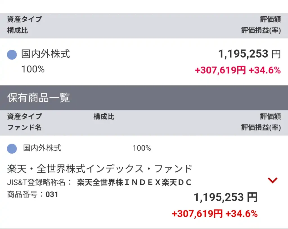Click the 構成比 header in holdings table
The width and height of the screenshot is (288, 229).
point(104,117)
